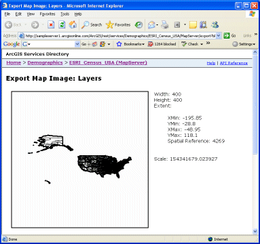Click the ArcGIS Services Directory title

coord(37,54)
